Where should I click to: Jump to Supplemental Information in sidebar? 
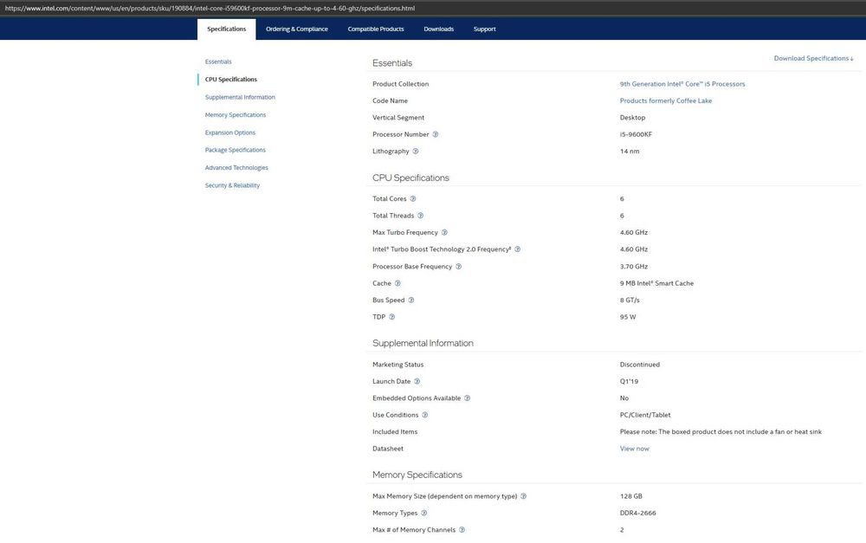pyautogui.click(x=240, y=97)
